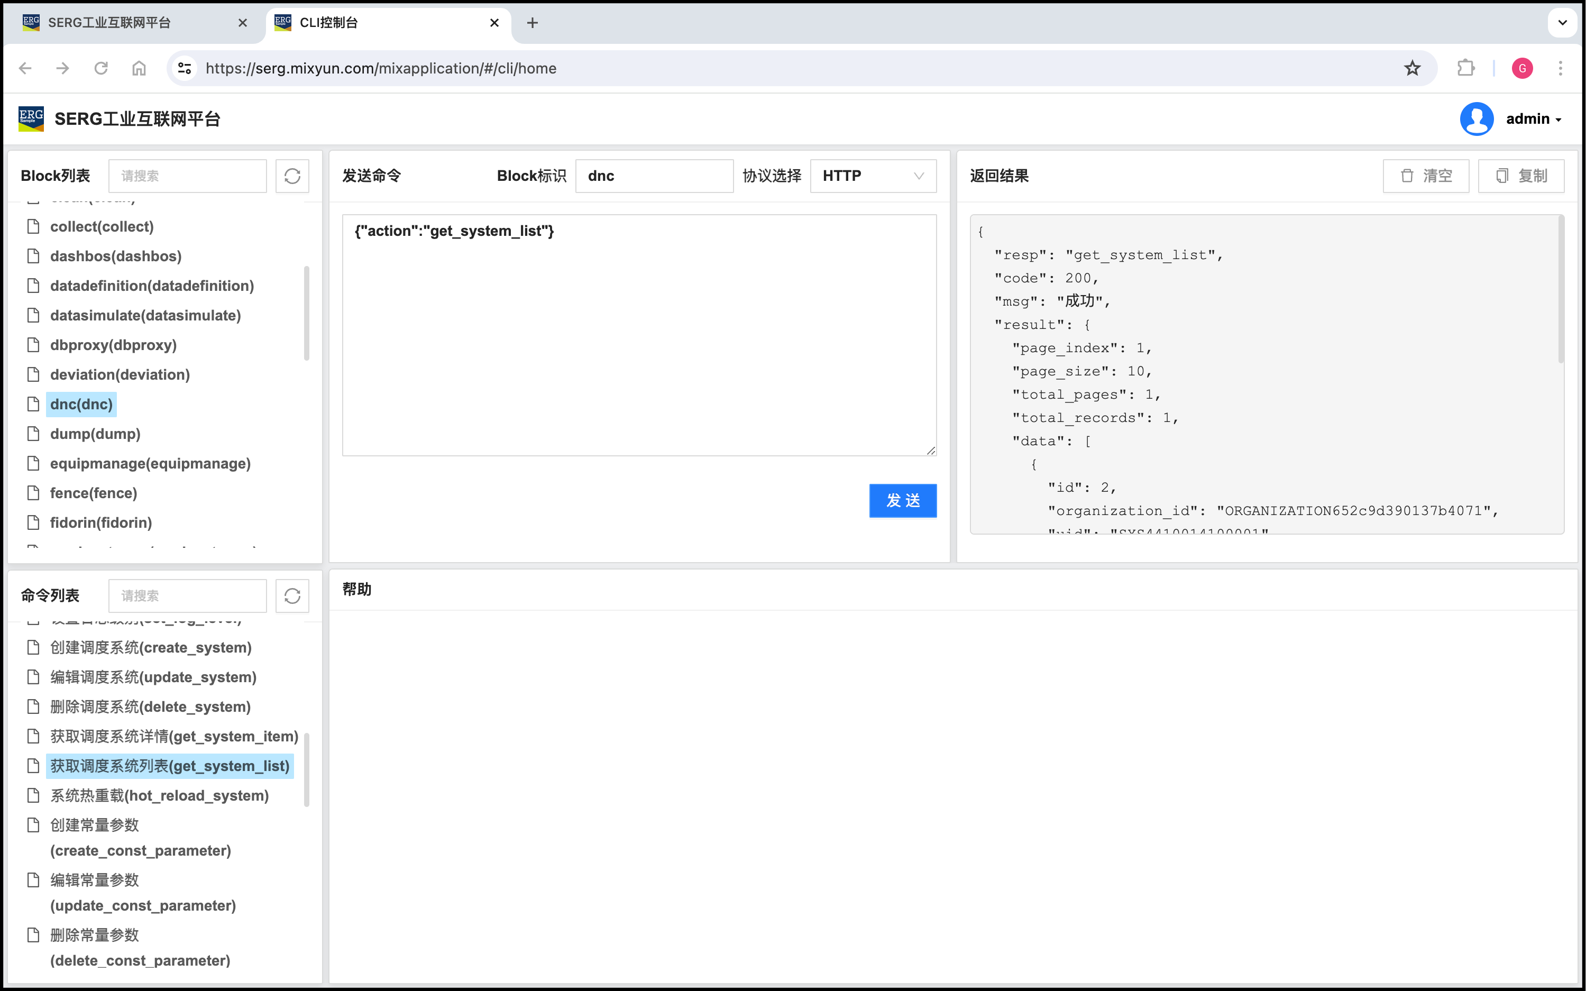Select dbproxy(dbproxy) in the Block list
Screen dimensions: 1586x991
tap(113, 345)
